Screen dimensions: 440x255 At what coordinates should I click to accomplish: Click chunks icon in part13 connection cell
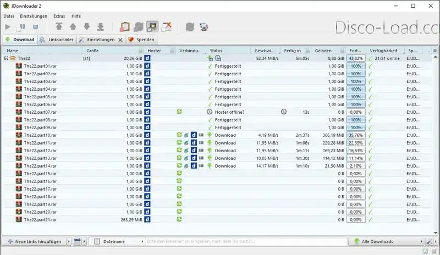click(x=201, y=158)
